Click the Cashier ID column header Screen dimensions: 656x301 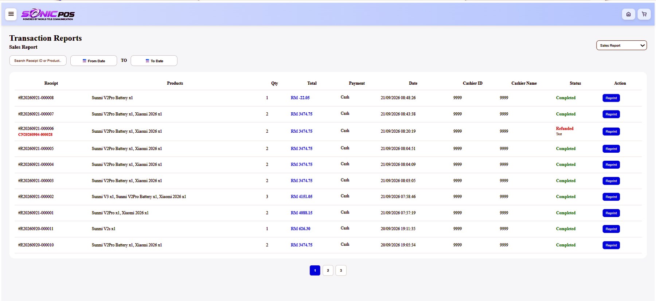tap(473, 83)
